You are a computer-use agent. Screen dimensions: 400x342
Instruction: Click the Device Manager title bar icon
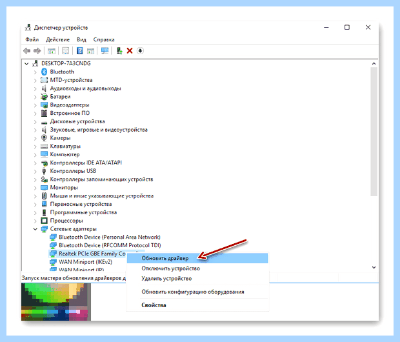coord(28,28)
